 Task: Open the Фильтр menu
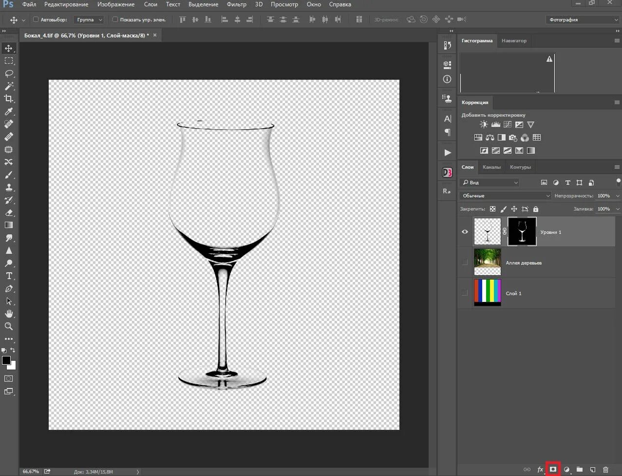click(x=237, y=4)
